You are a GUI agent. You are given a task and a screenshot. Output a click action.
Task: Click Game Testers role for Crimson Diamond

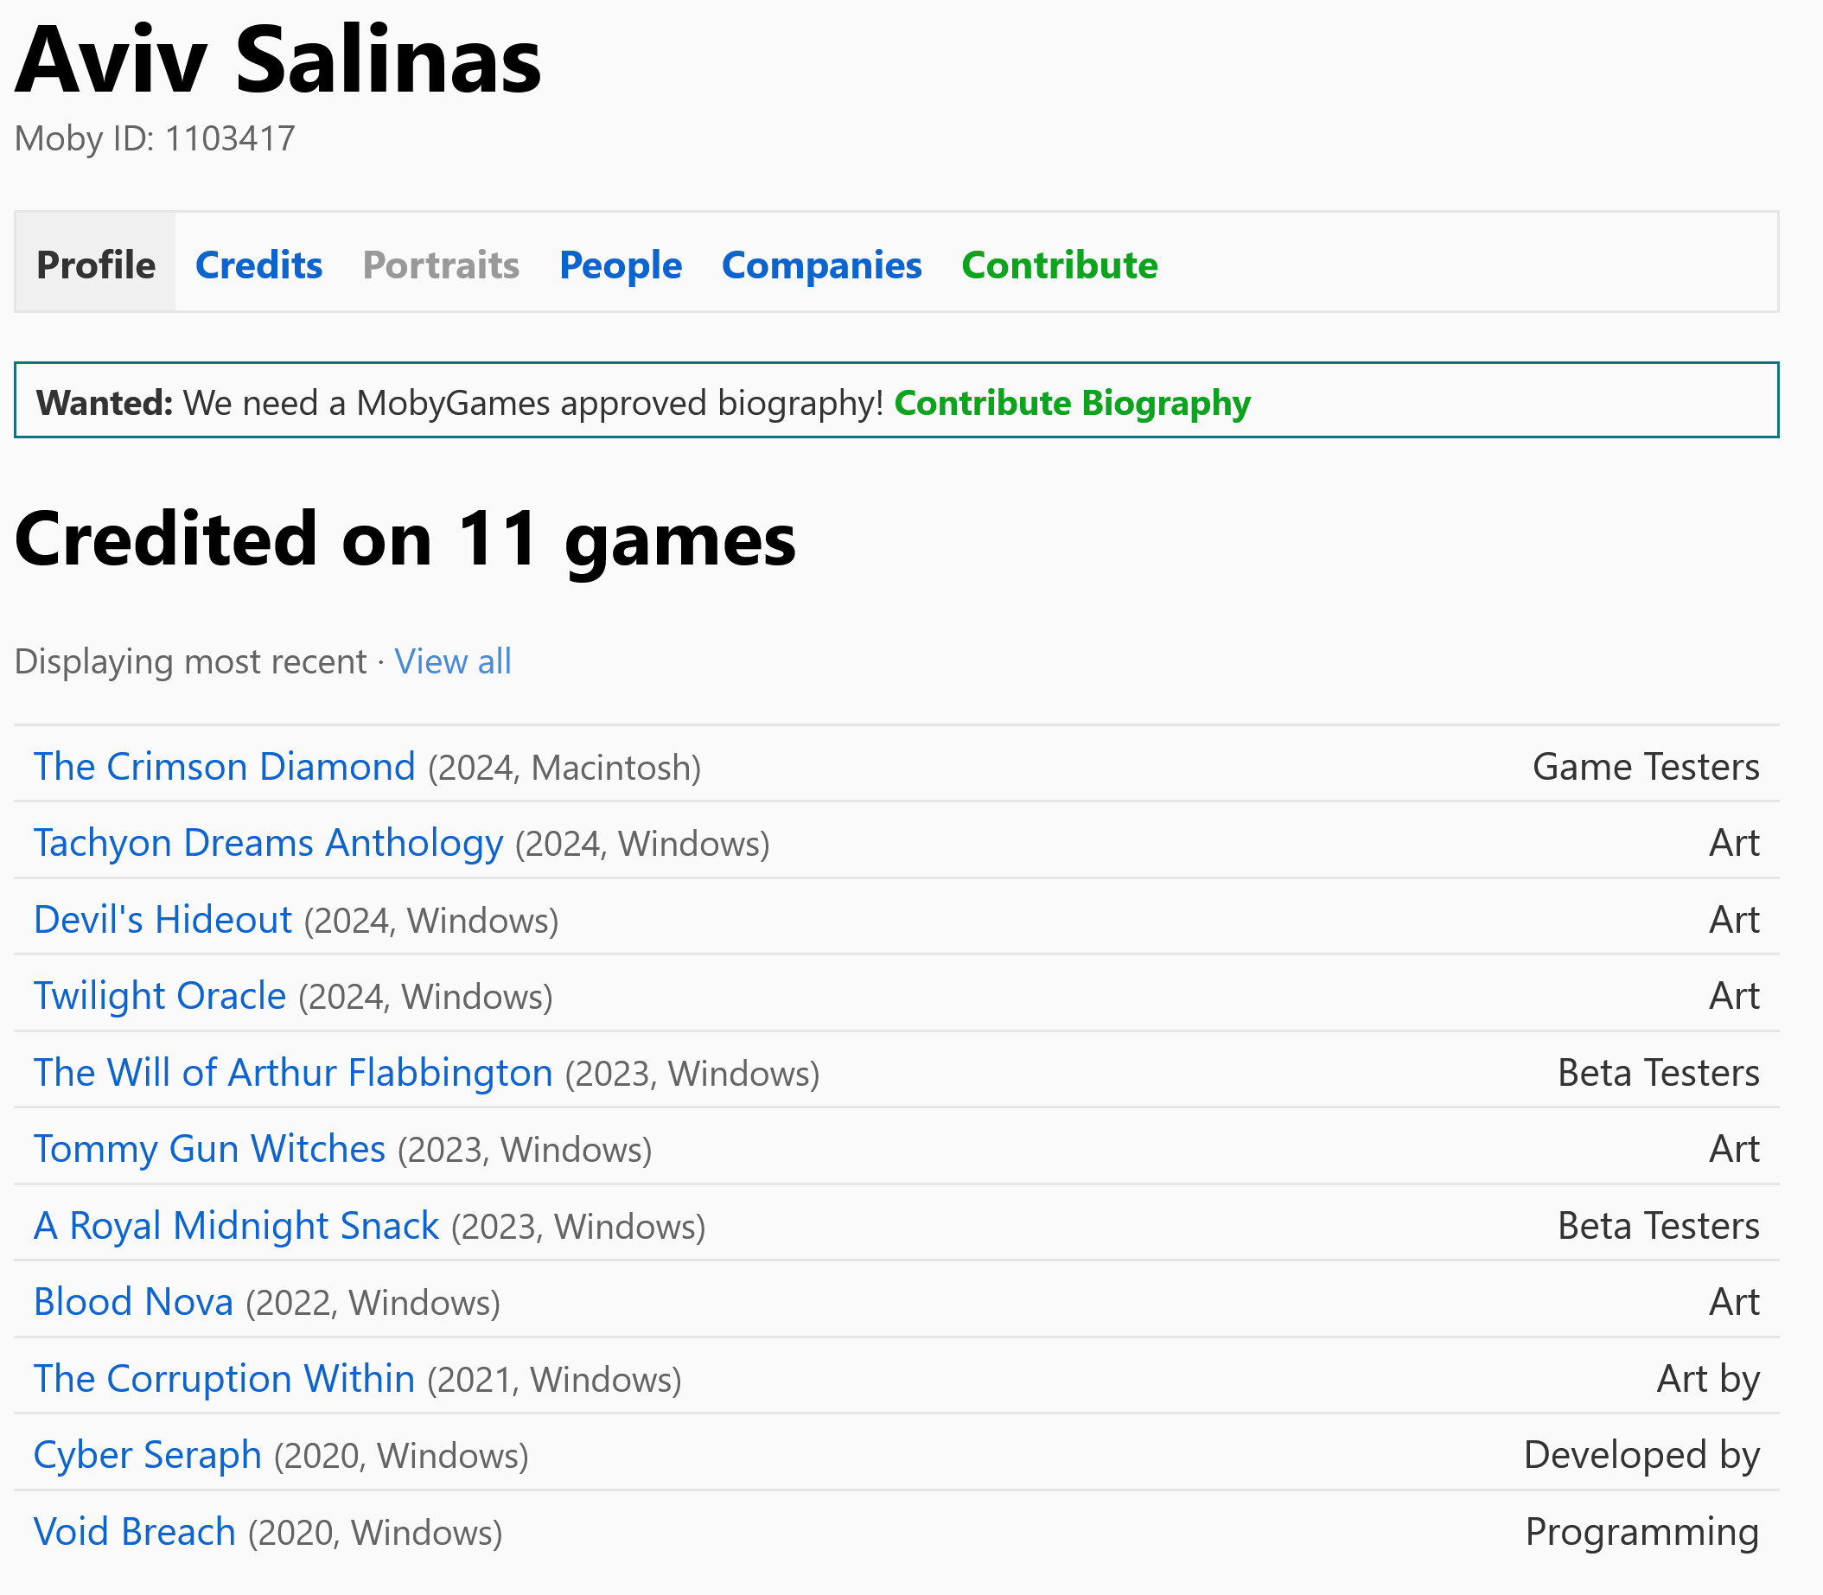[x=1646, y=766]
